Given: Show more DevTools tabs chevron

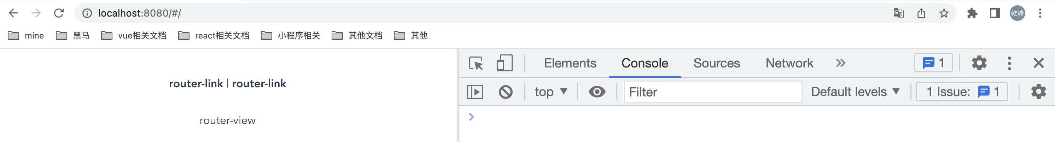Looking at the screenshot, I should tap(840, 63).
